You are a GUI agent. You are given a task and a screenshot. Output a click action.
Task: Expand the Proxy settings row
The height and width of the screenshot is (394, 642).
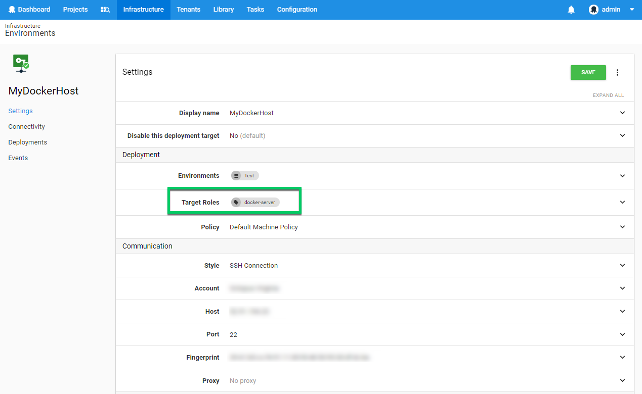coord(622,380)
